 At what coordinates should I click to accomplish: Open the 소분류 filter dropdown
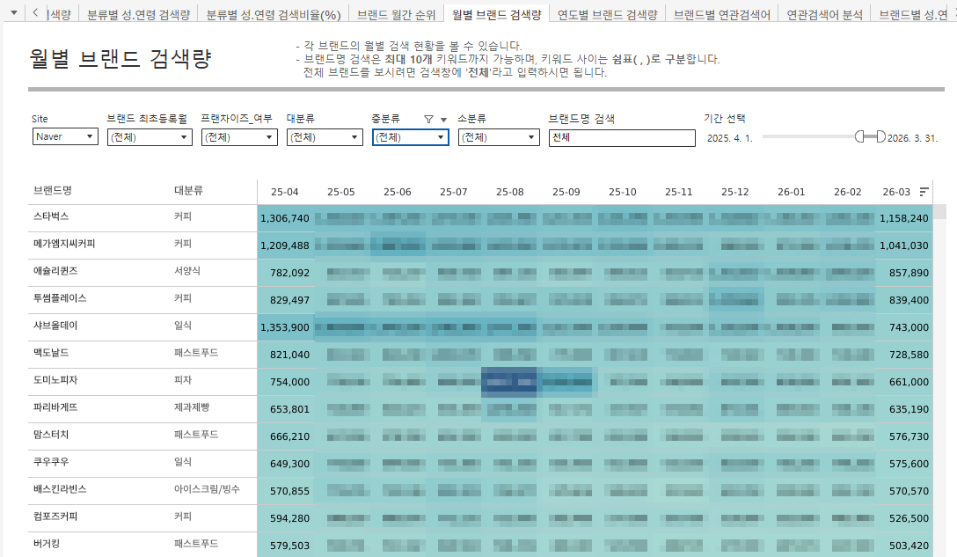point(498,137)
